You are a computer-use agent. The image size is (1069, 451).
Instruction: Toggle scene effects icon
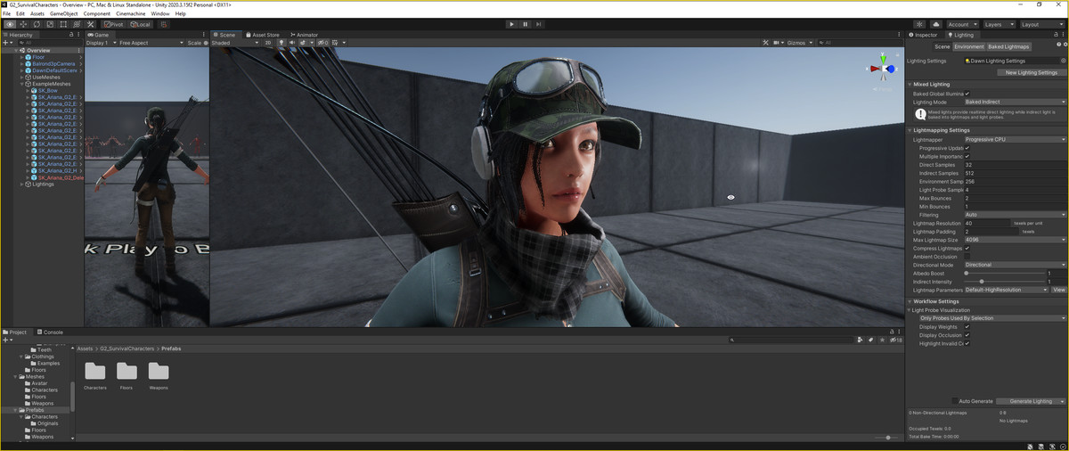(302, 43)
